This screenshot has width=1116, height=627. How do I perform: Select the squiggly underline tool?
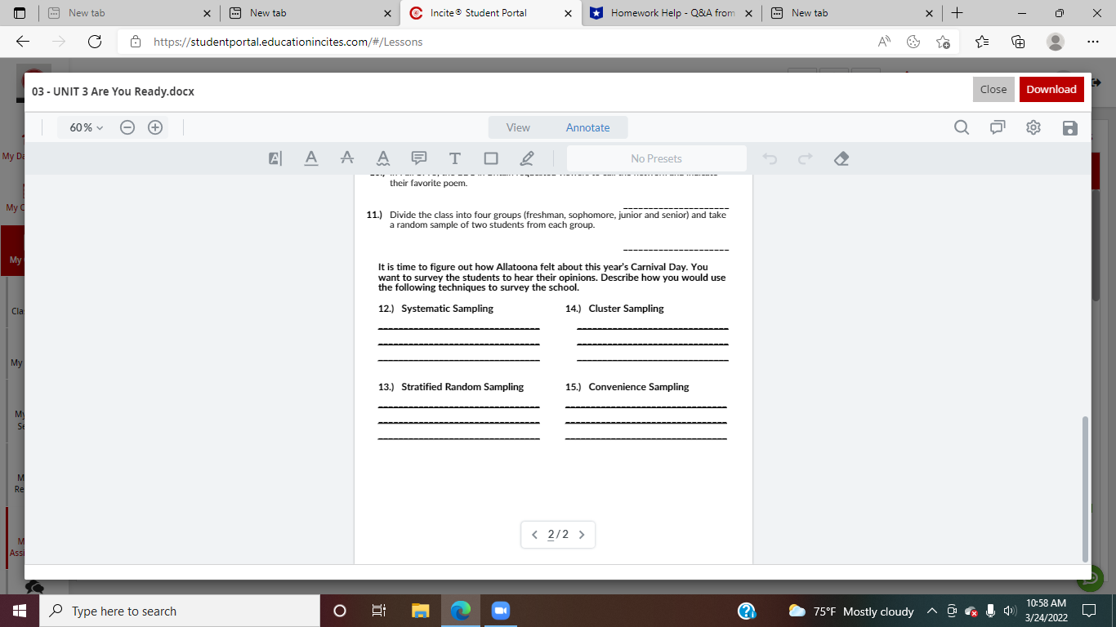pos(383,158)
